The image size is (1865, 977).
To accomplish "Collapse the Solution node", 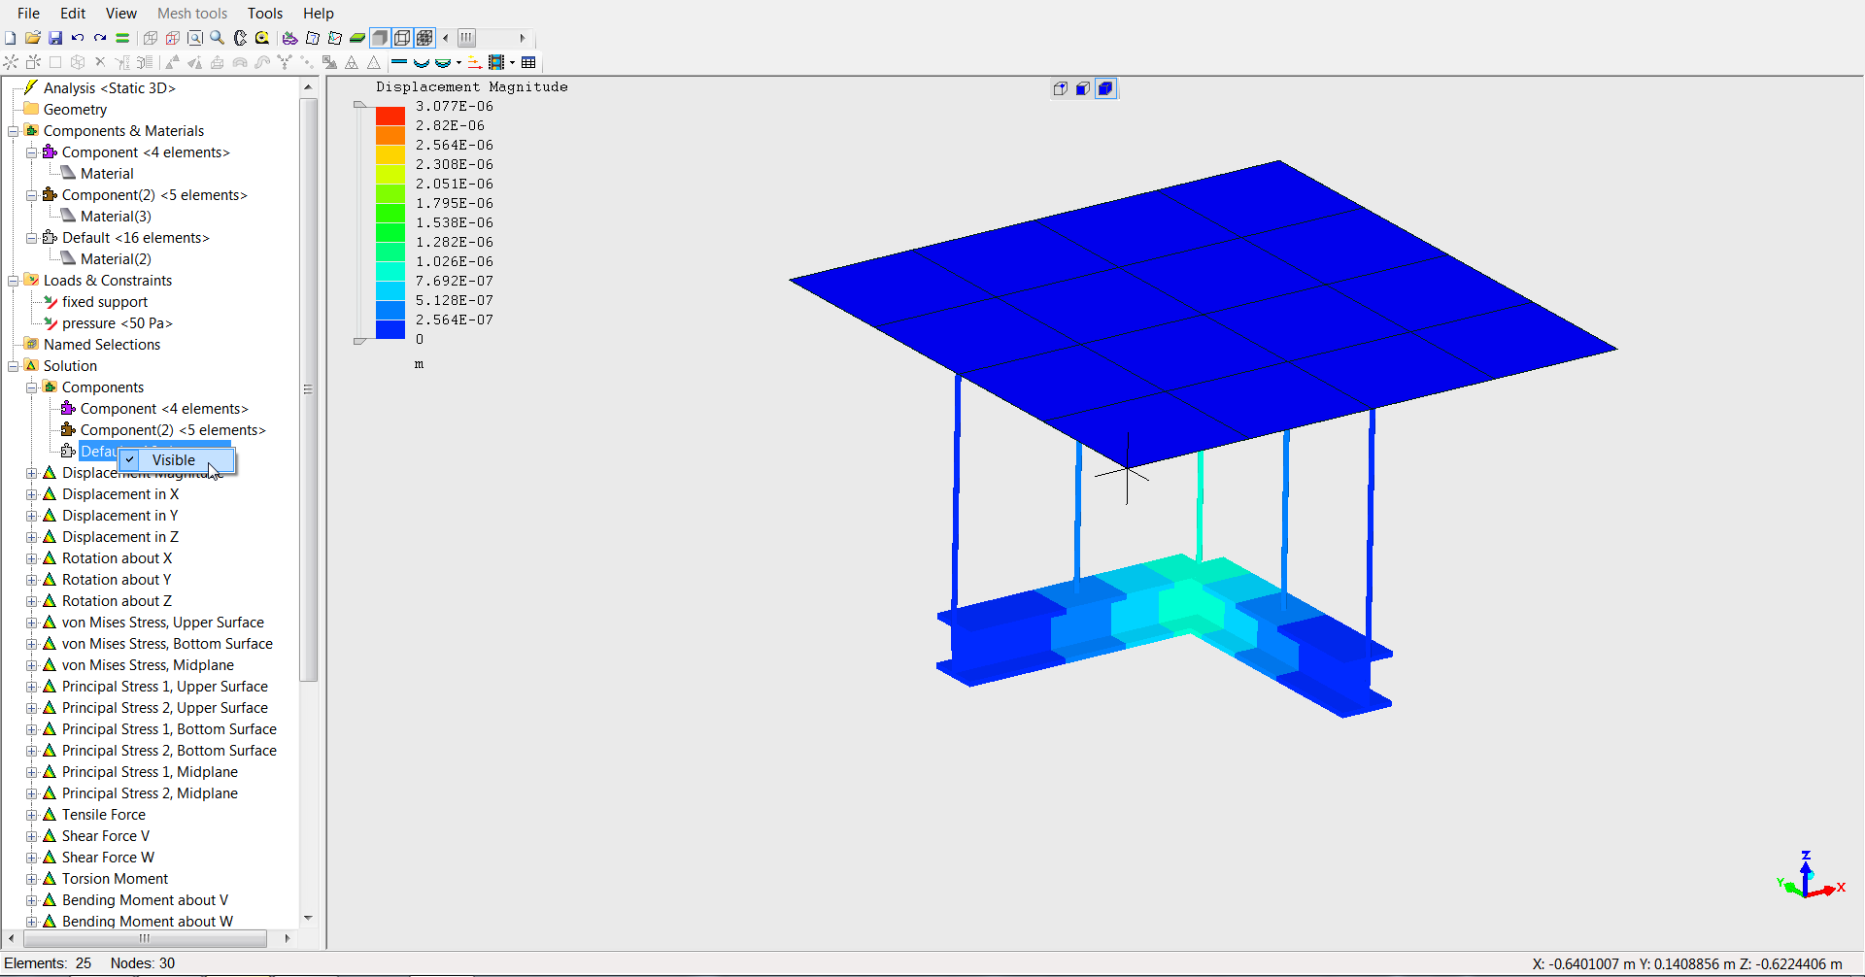I will [14, 366].
